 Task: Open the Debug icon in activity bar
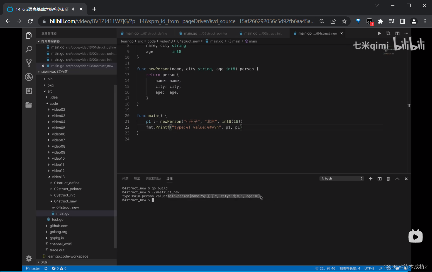29,77
